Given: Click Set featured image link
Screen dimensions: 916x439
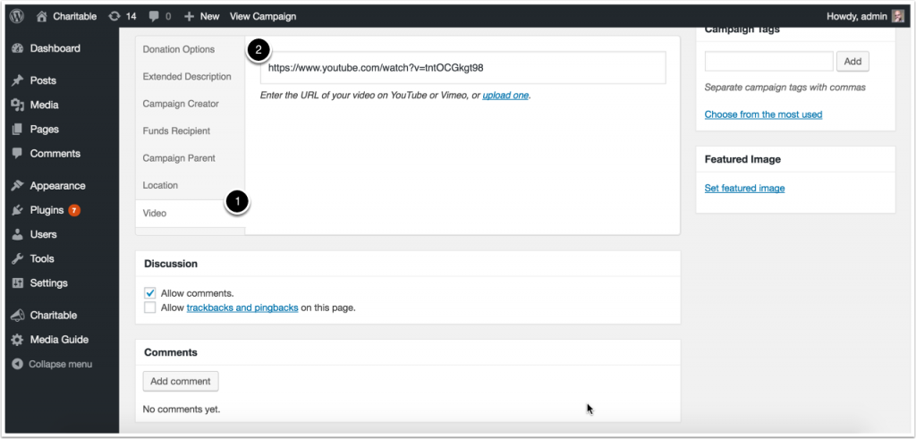Looking at the screenshot, I should coord(744,188).
